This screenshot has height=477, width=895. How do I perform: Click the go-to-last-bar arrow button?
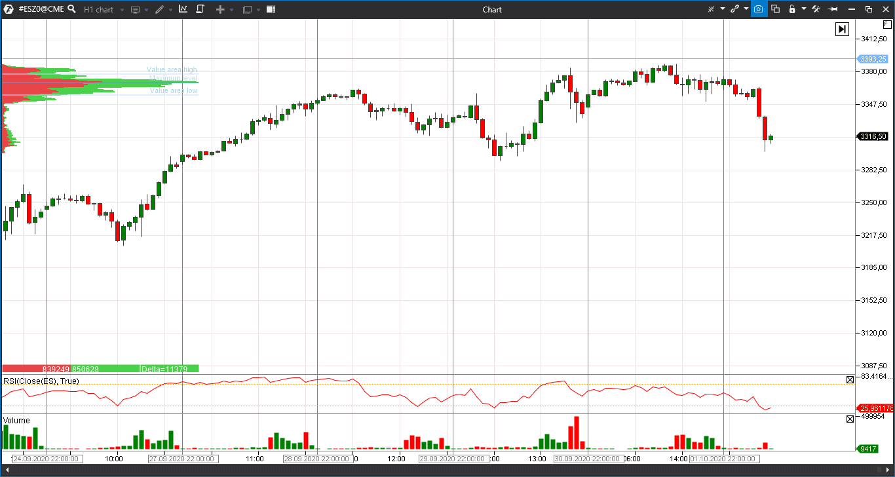pos(842,29)
